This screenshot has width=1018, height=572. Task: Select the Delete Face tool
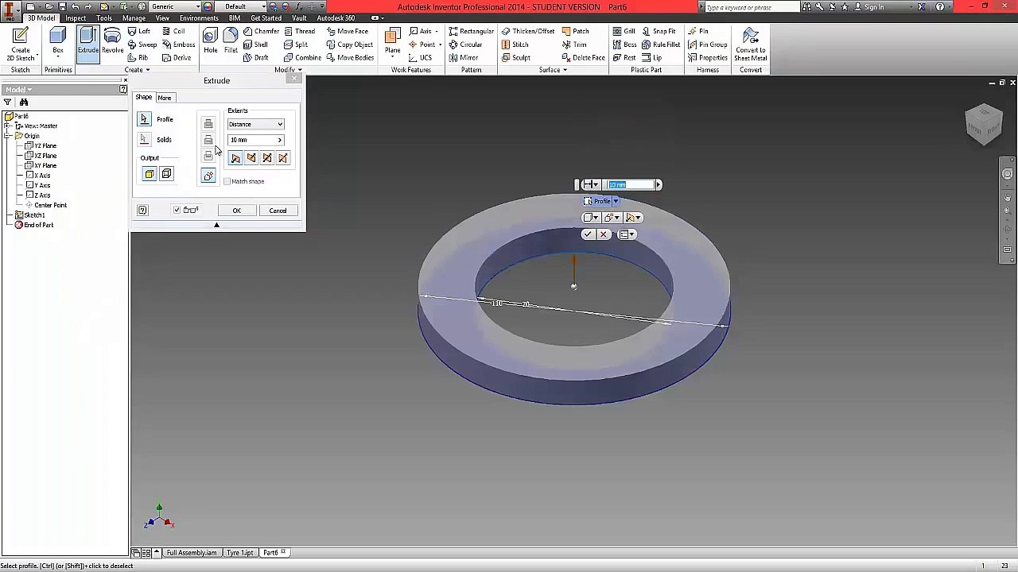(583, 58)
